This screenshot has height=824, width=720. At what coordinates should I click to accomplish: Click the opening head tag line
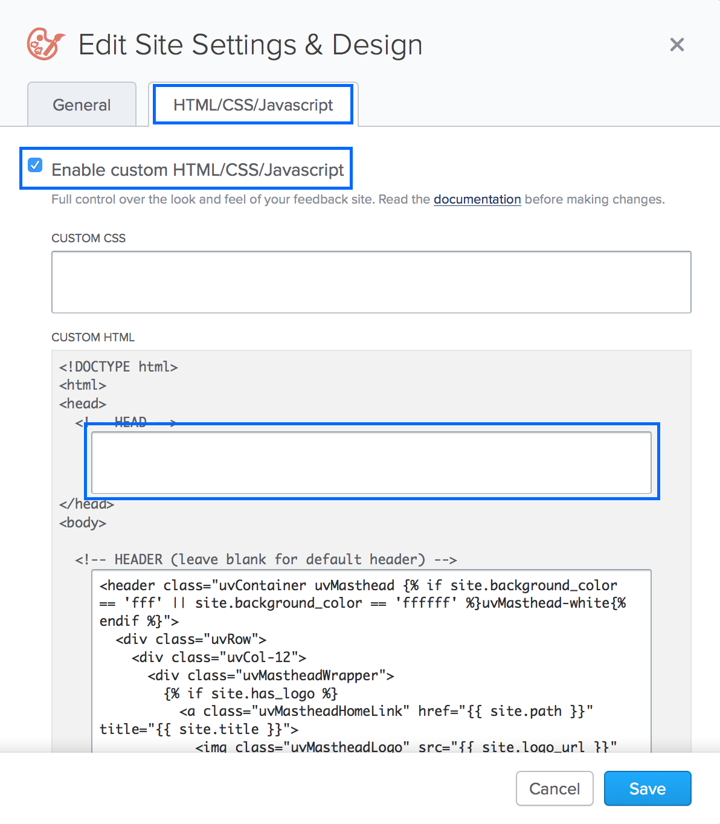pyautogui.click(x=83, y=404)
